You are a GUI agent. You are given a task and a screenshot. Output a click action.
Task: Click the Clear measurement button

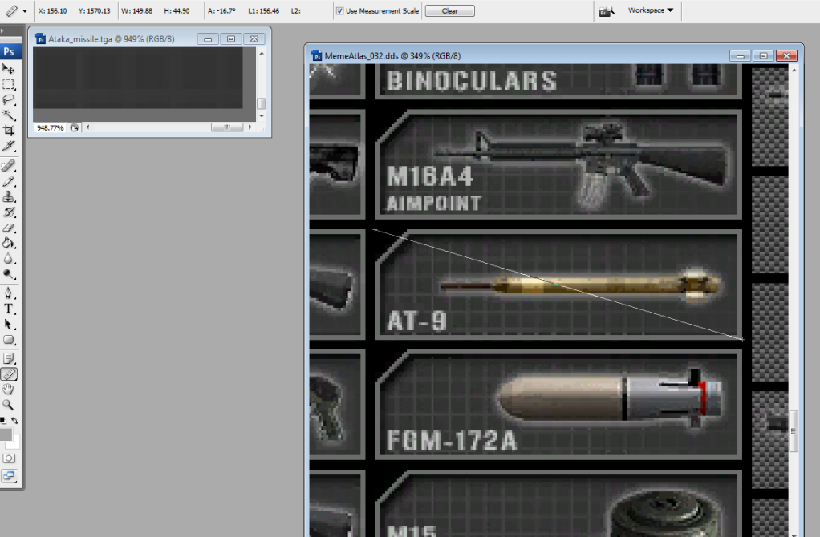449,11
